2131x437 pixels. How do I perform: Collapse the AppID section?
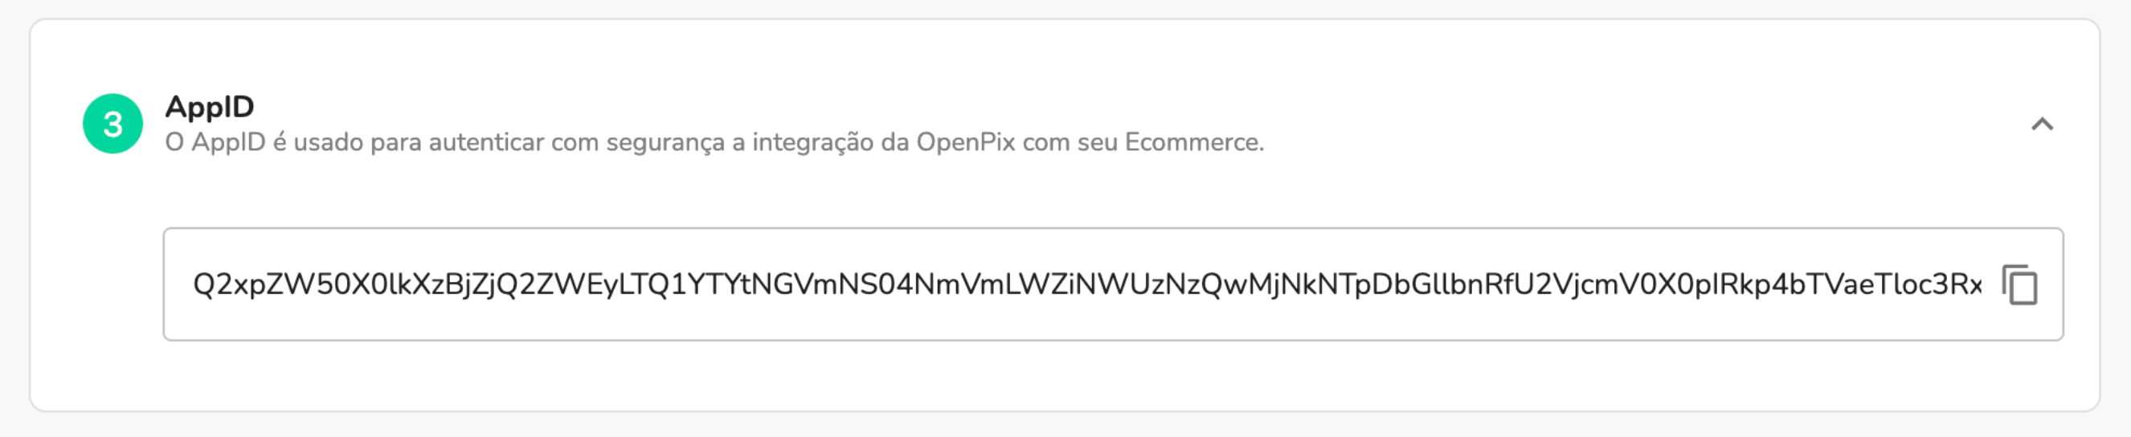[x=2042, y=125]
